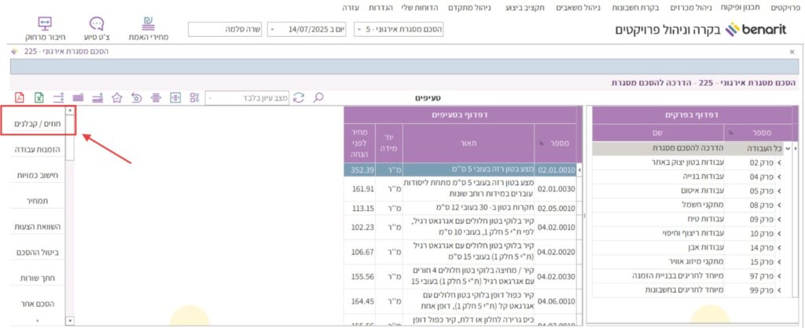Viewport: 805px width, 328px height.
Task: Expand chapter פרק 02 עבודות בטון
Action: 781,162
